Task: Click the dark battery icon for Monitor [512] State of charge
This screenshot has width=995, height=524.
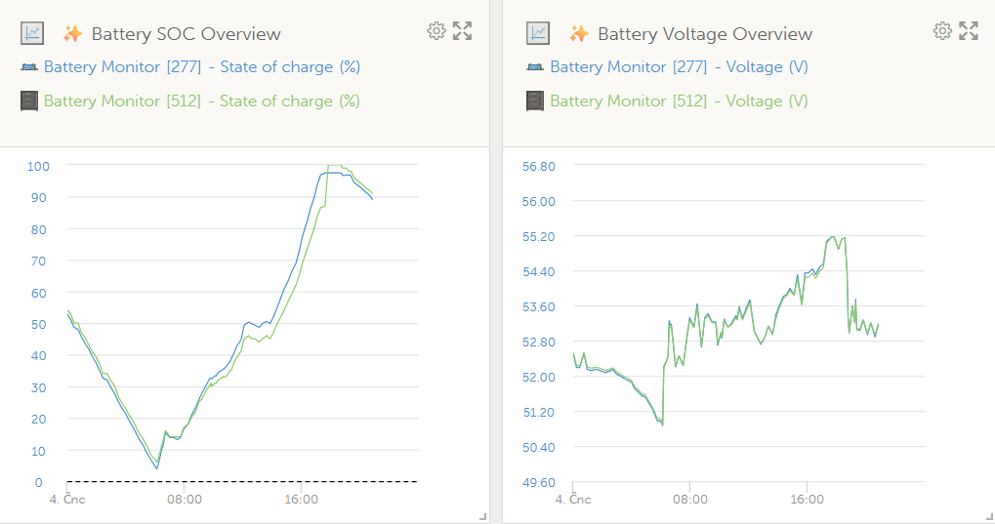Action: point(29,101)
